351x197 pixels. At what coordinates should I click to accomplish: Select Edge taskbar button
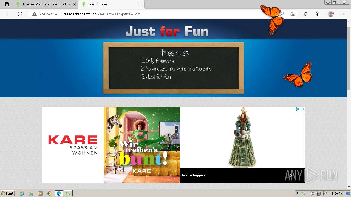coord(59,193)
